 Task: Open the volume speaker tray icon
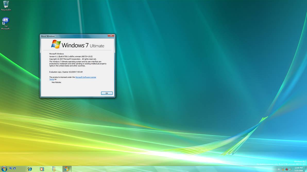[290, 169]
